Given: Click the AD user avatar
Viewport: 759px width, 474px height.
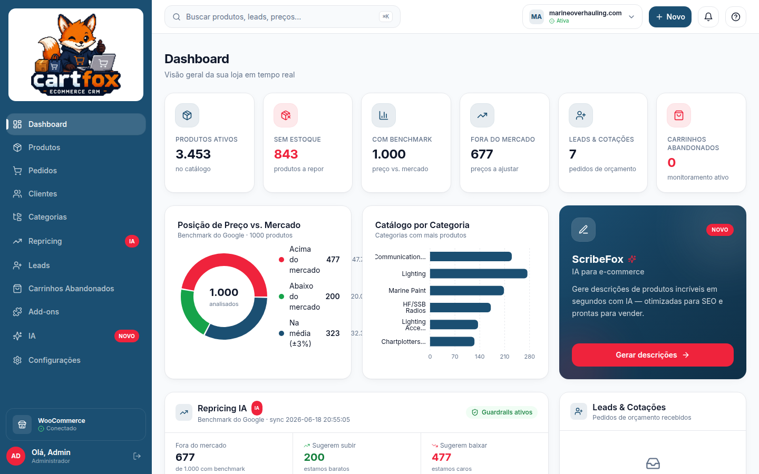Looking at the screenshot, I should 16,456.
